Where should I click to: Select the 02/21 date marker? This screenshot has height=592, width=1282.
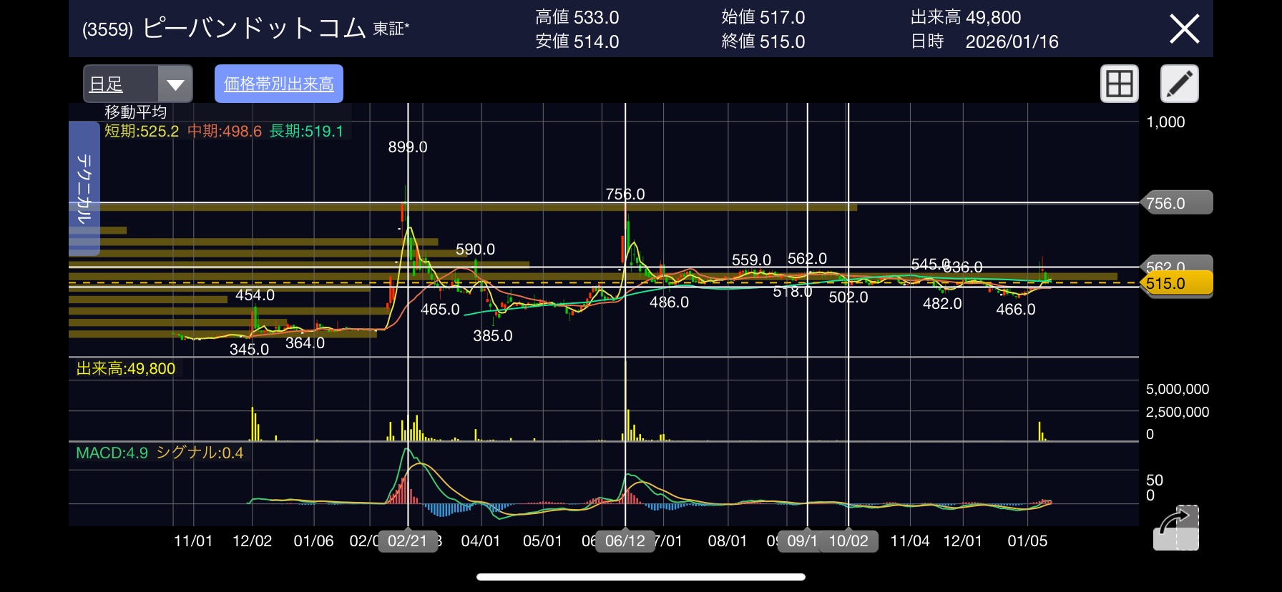click(x=407, y=541)
